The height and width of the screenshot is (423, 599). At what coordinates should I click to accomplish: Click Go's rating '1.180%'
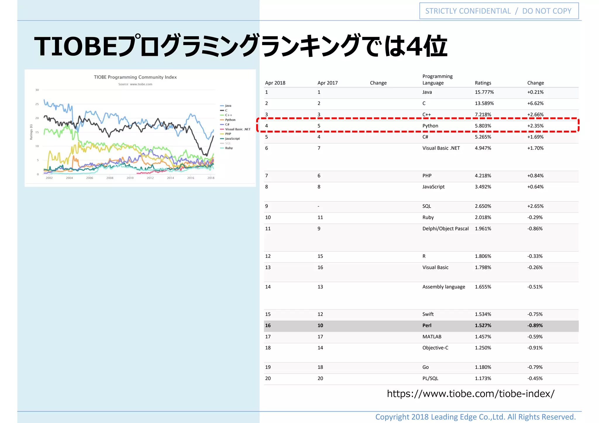point(483,367)
